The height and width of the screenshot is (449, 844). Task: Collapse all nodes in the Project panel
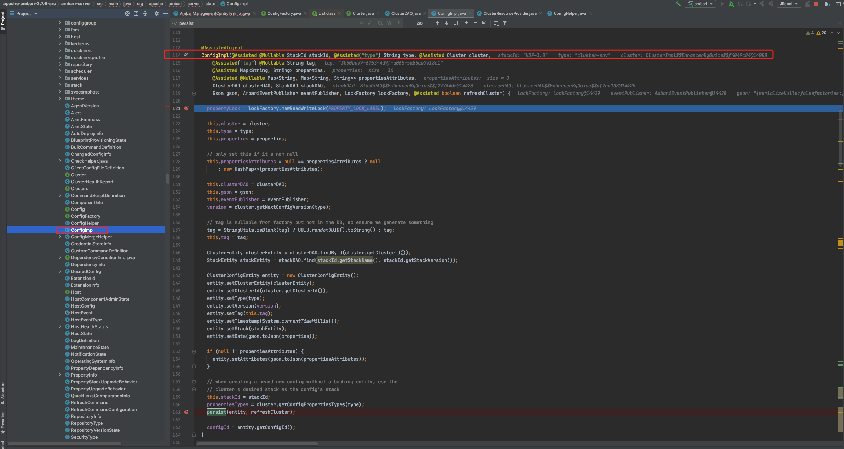(x=145, y=13)
